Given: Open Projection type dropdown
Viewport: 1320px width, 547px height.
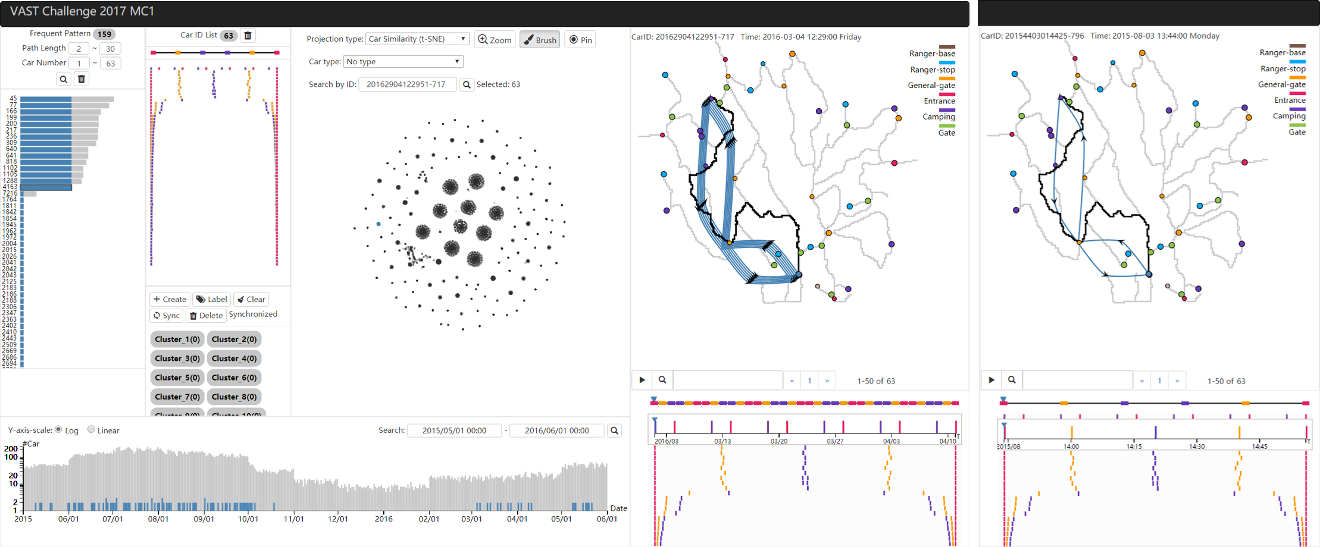Looking at the screenshot, I should coord(417,39).
